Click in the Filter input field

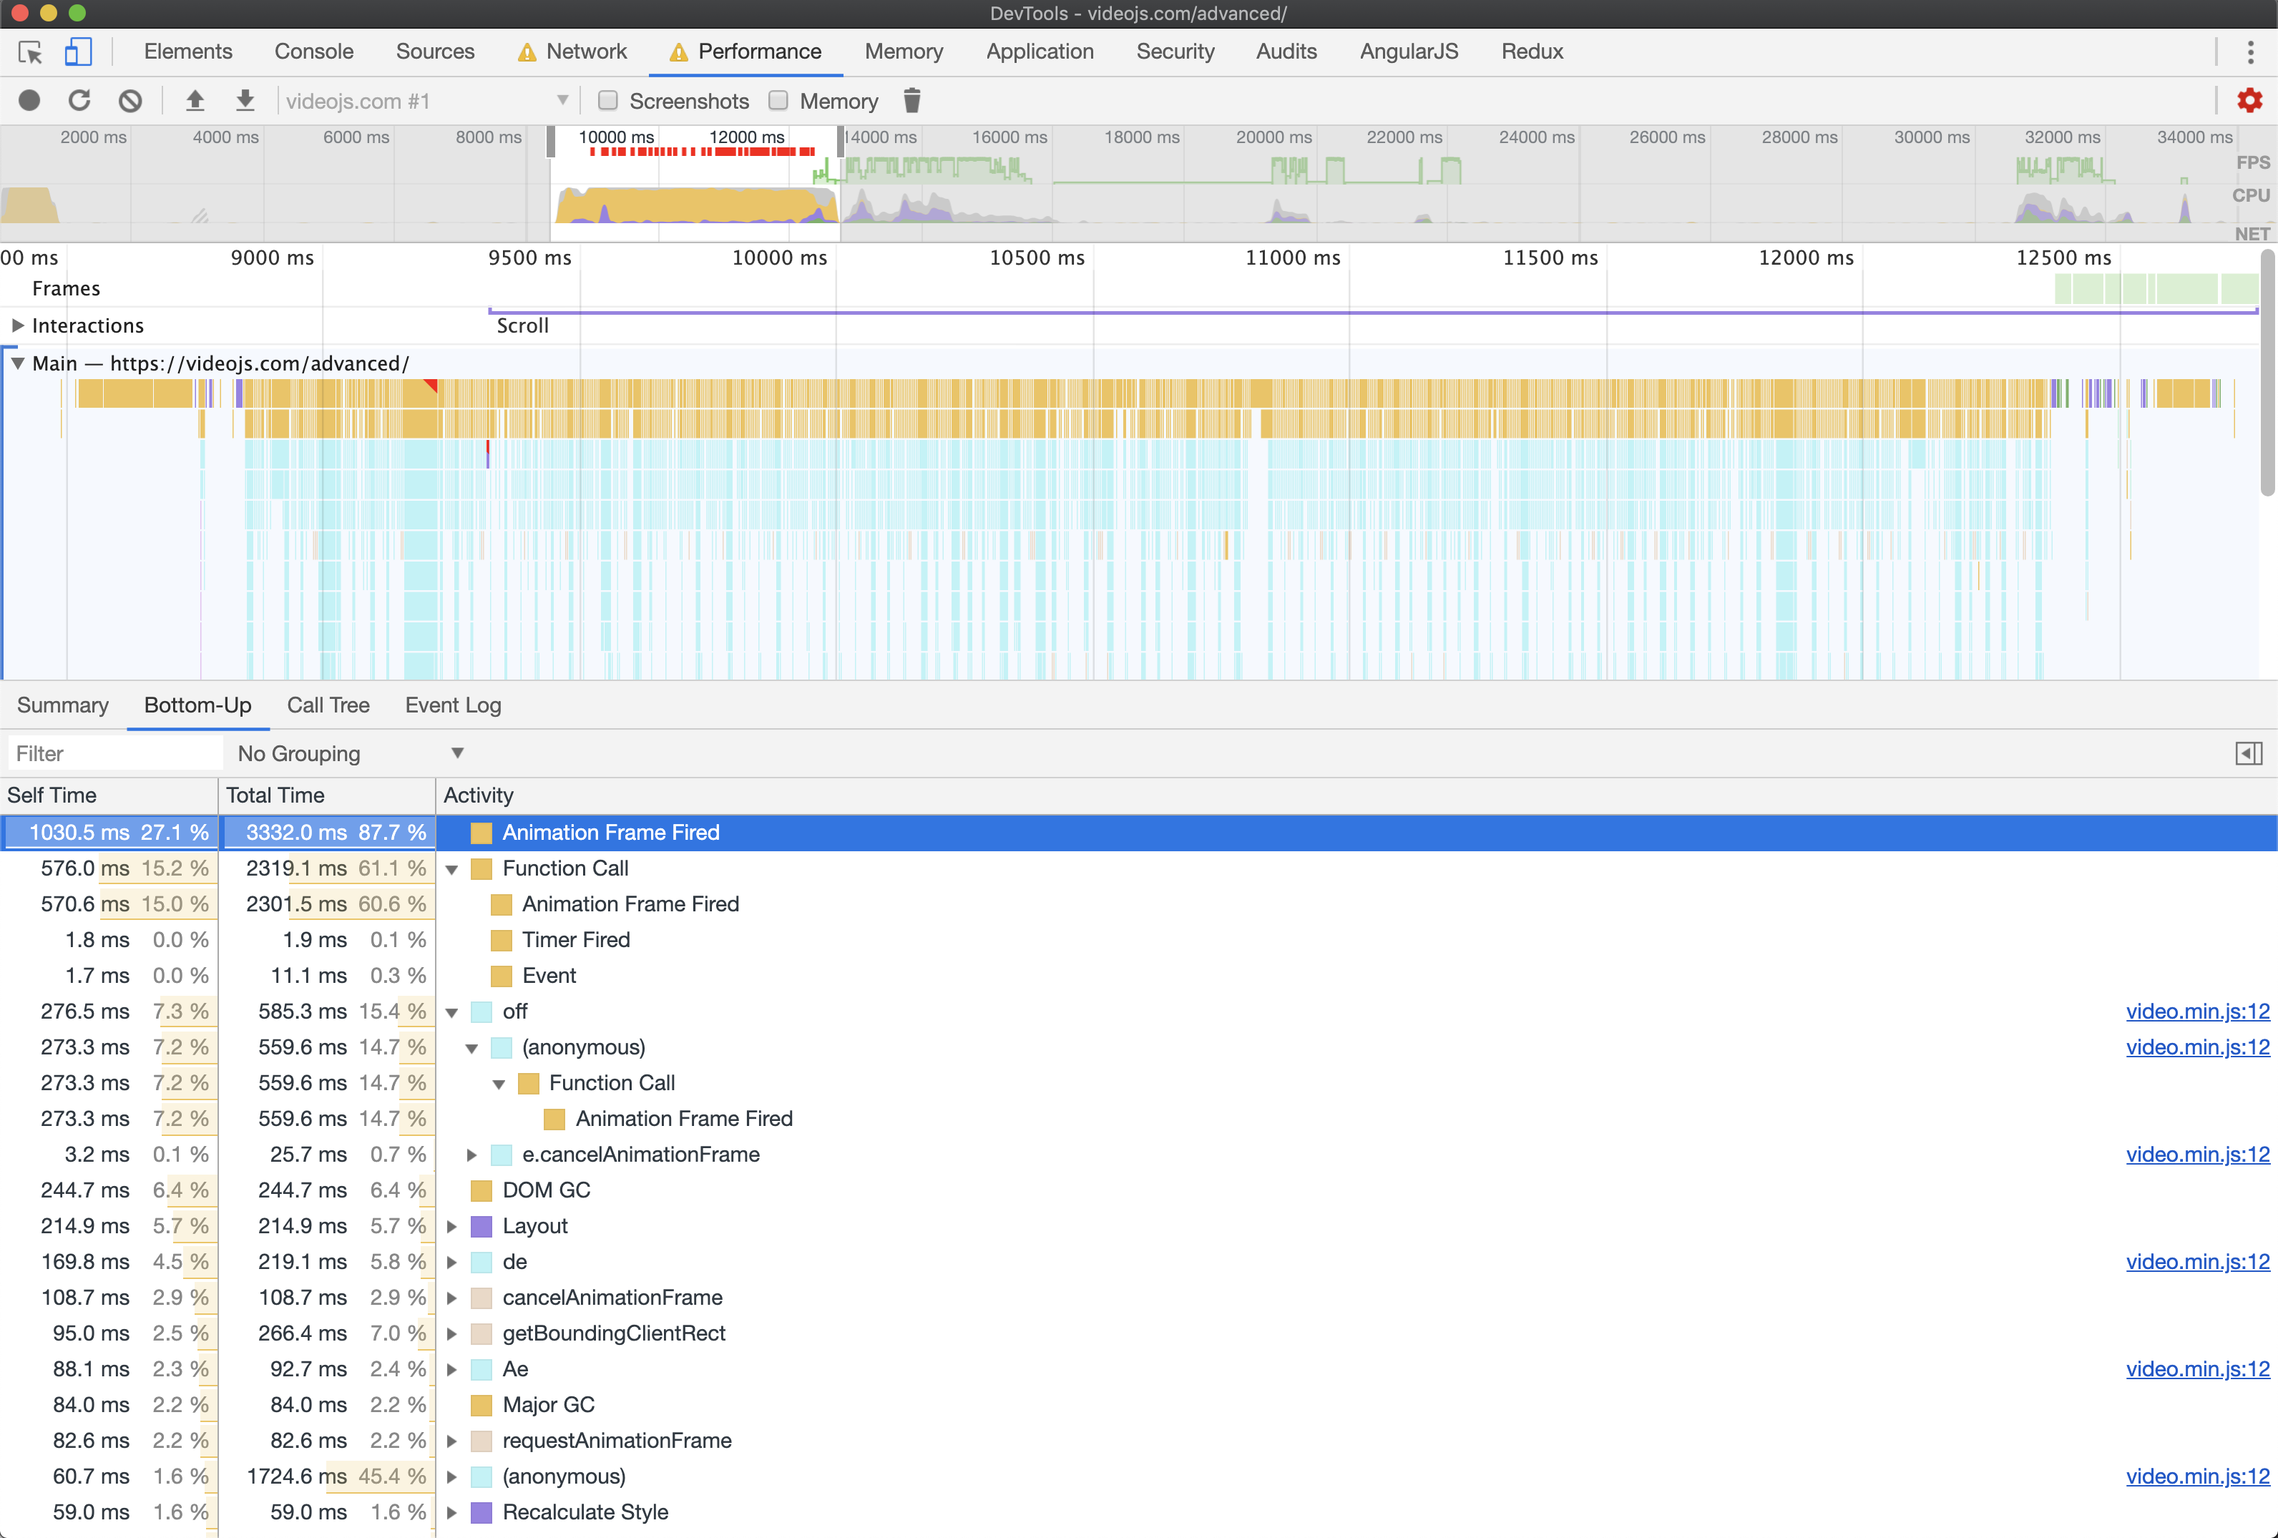pos(116,754)
